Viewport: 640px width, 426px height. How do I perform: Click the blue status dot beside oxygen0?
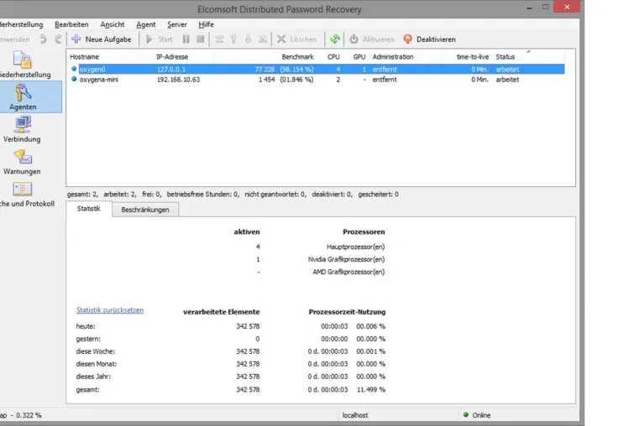74,69
